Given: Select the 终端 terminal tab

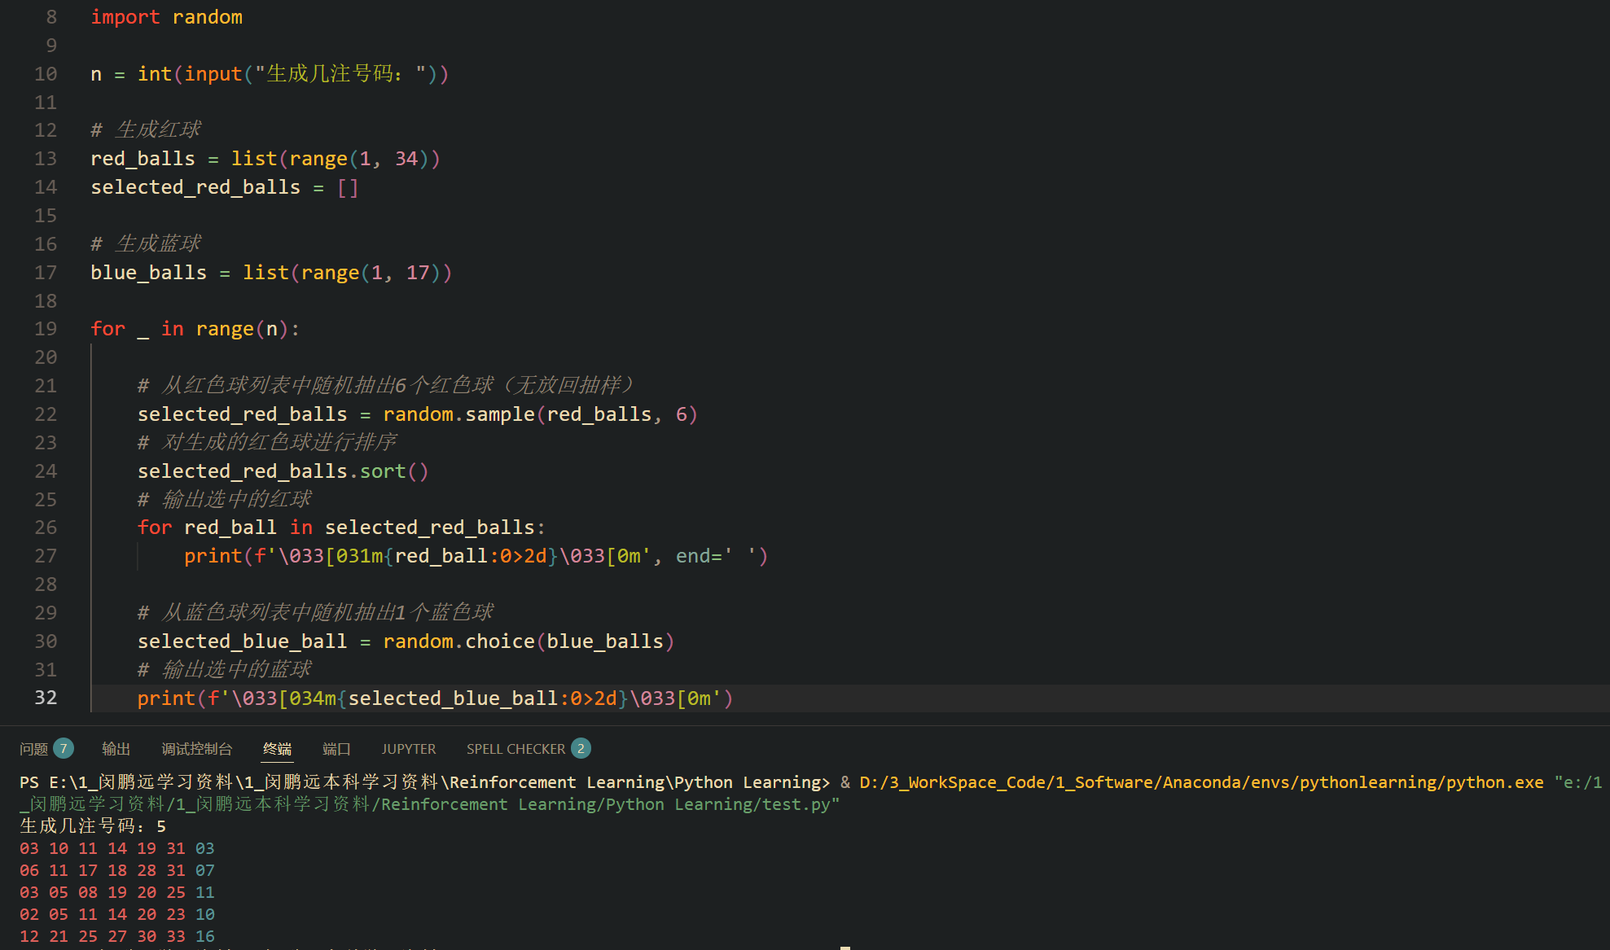Looking at the screenshot, I should (x=277, y=749).
